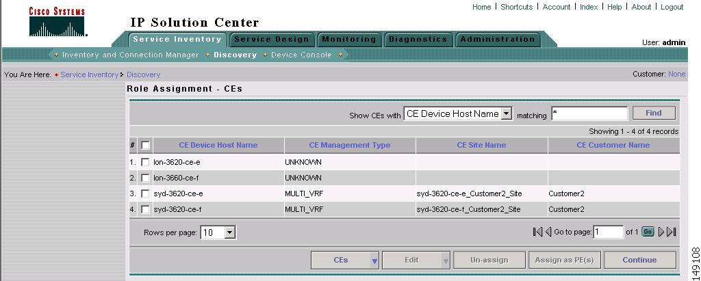Click the Customer None link
This screenshot has height=281, width=701.
[x=676, y=74]
